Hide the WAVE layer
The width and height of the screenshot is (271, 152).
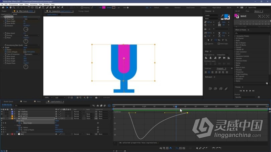point(2,119)
